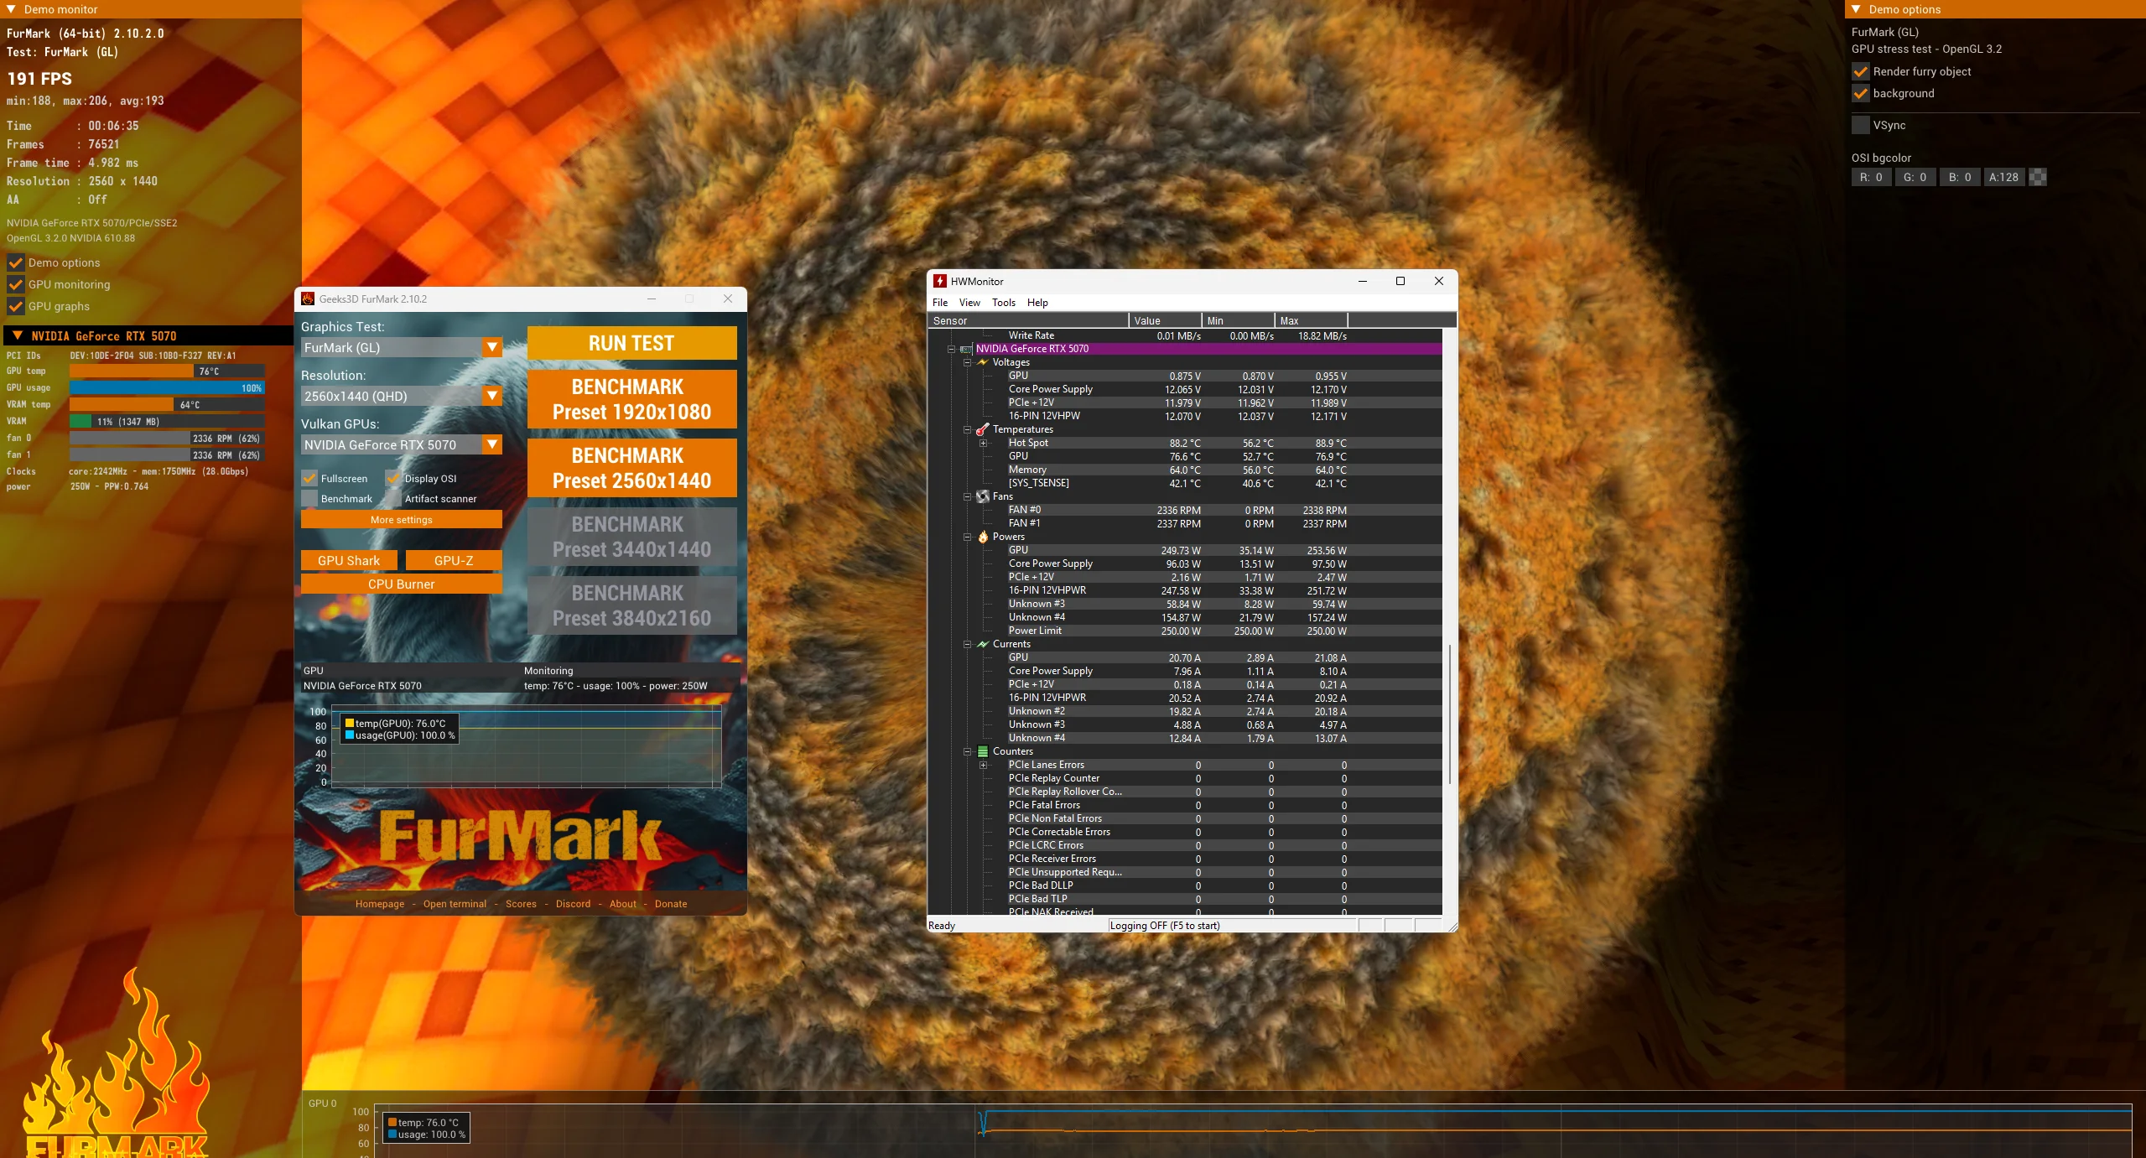Screen dimensions: 2146x1158
Task: Start the BENCHMARK Preset 2560x1440
Action: (631, 468)
